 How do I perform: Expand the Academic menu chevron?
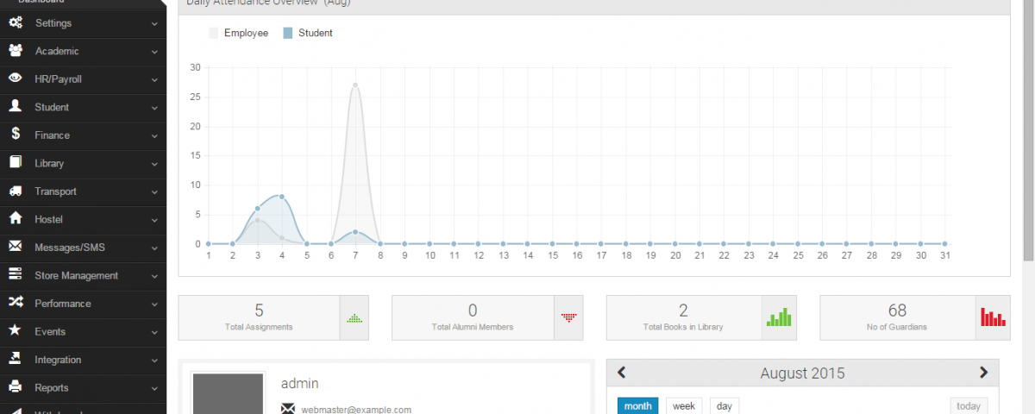coord(154,52)
